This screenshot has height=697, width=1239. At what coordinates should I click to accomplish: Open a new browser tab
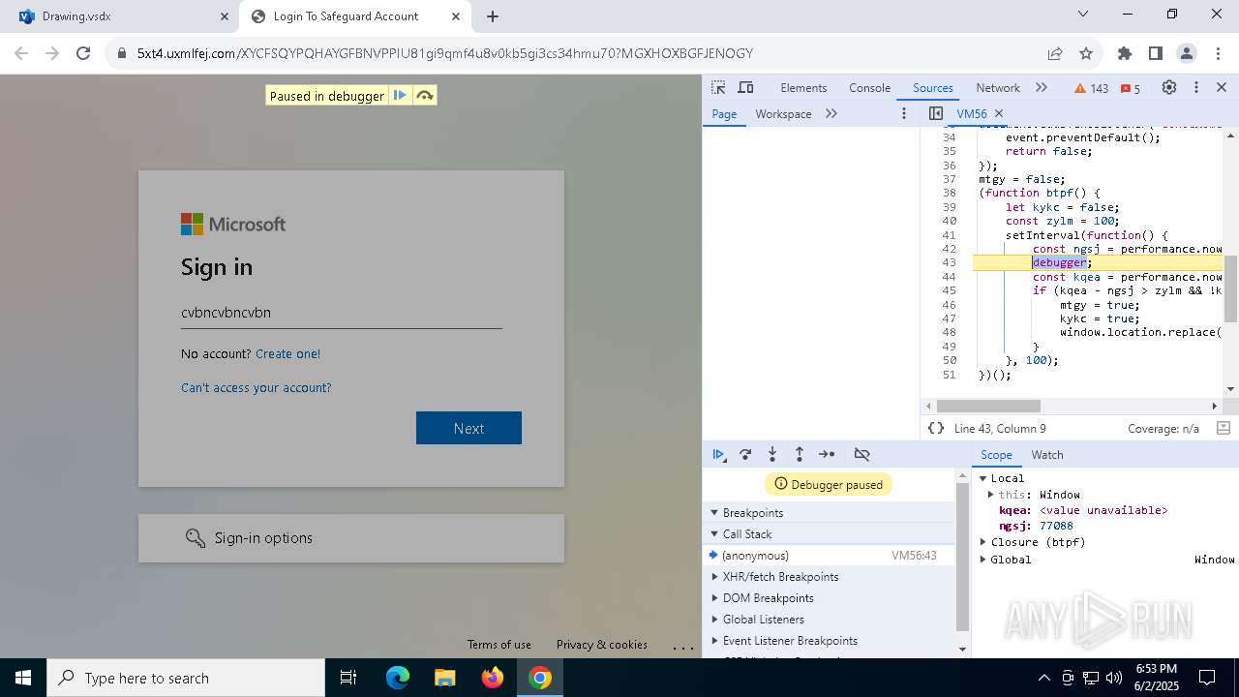(x=493, y=16)
